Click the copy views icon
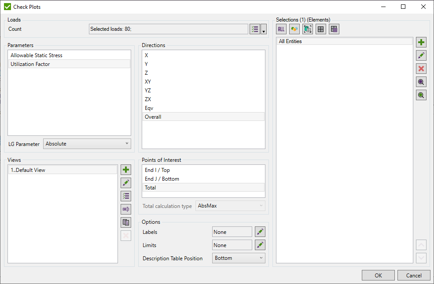Image resolution: width=434 pixels, height=284 pixels. tap(126, 222)
